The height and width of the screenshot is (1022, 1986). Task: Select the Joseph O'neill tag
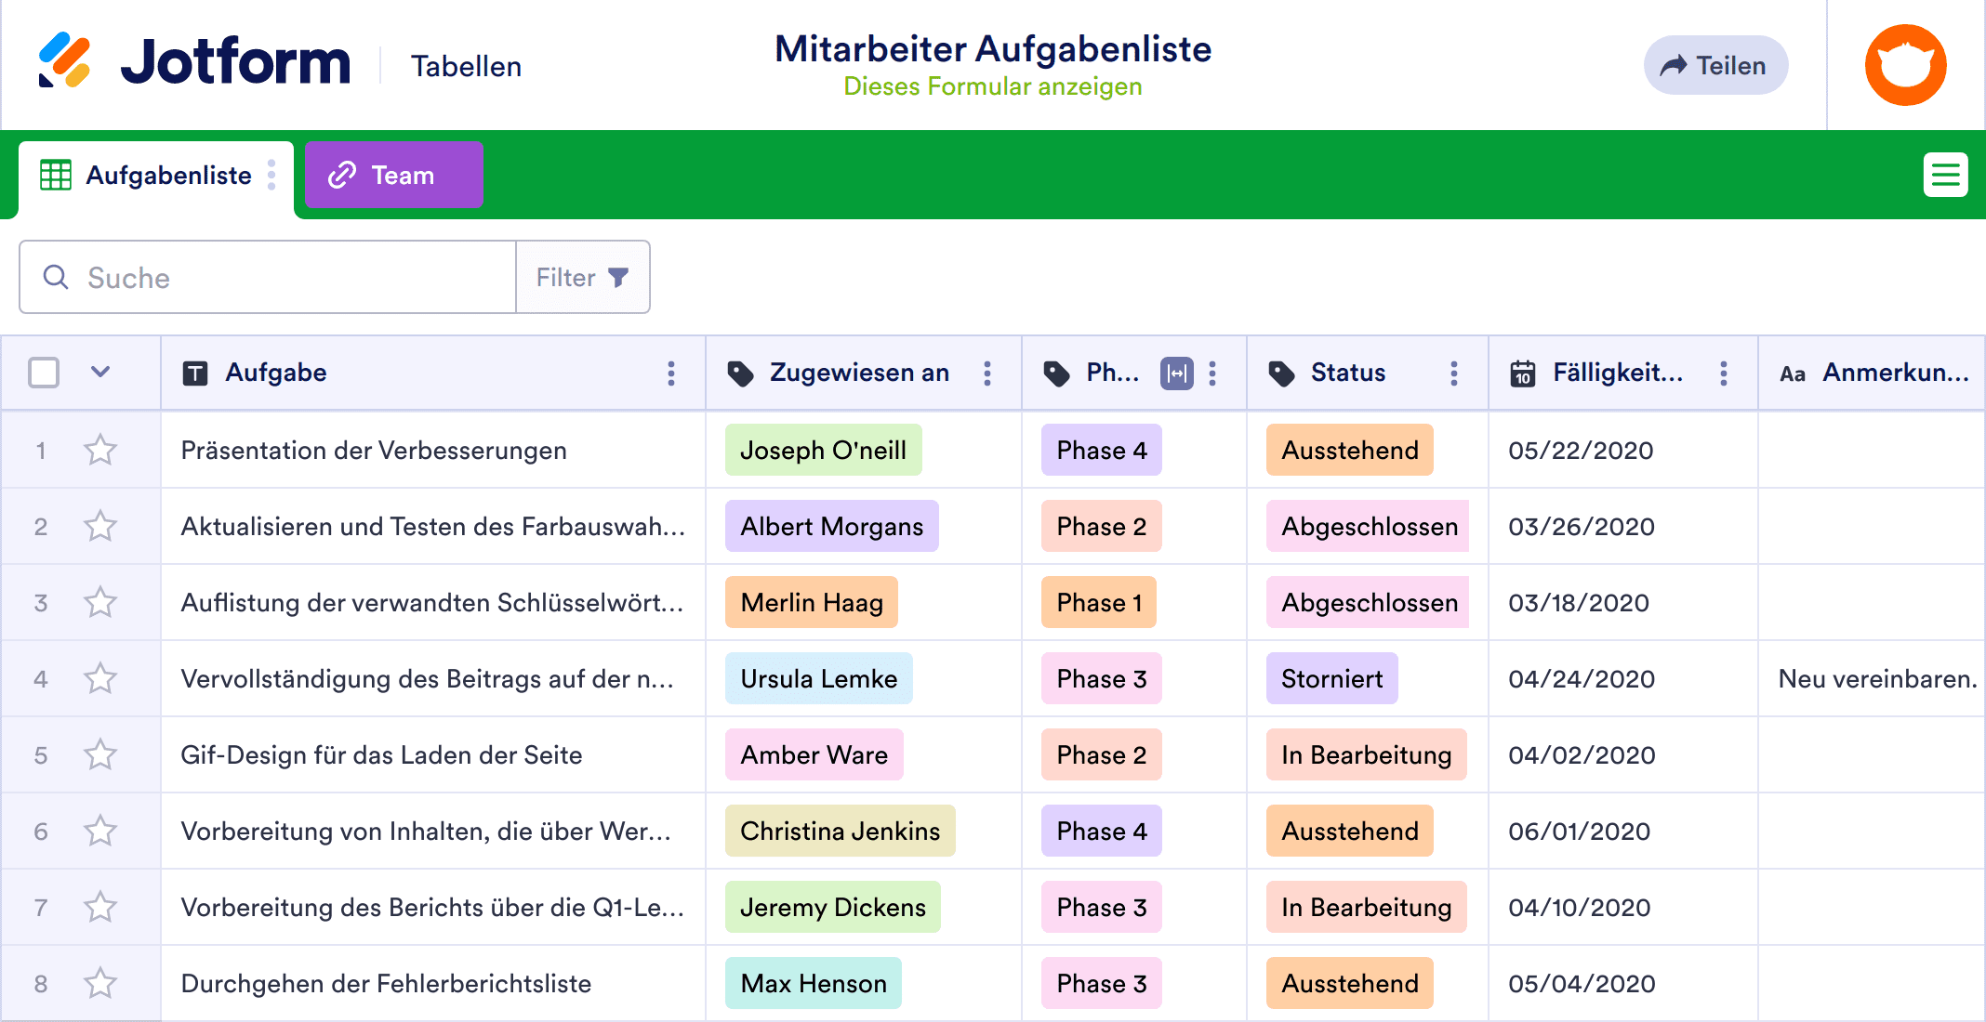[823, 451]
